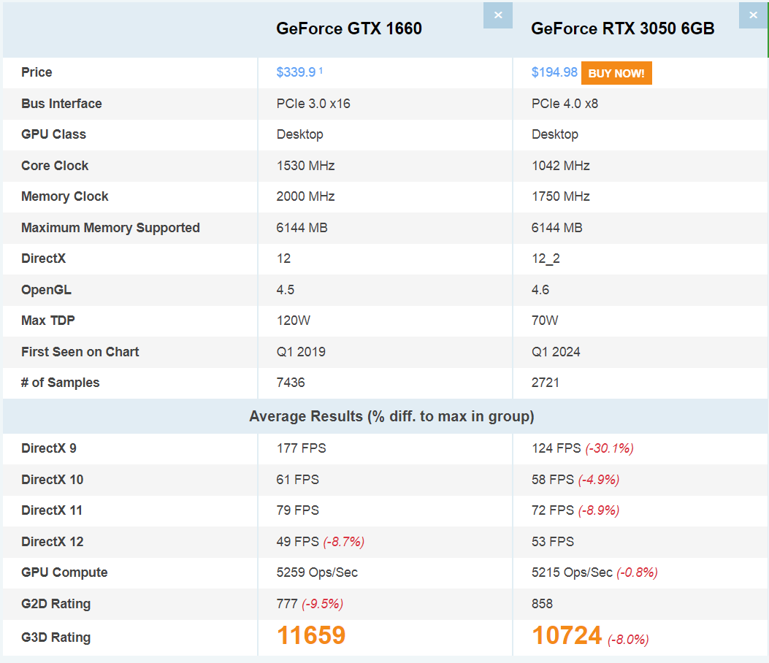Select the GeForce GTX 1660 heading
The image size is (769, 663).
coord(348,28)
